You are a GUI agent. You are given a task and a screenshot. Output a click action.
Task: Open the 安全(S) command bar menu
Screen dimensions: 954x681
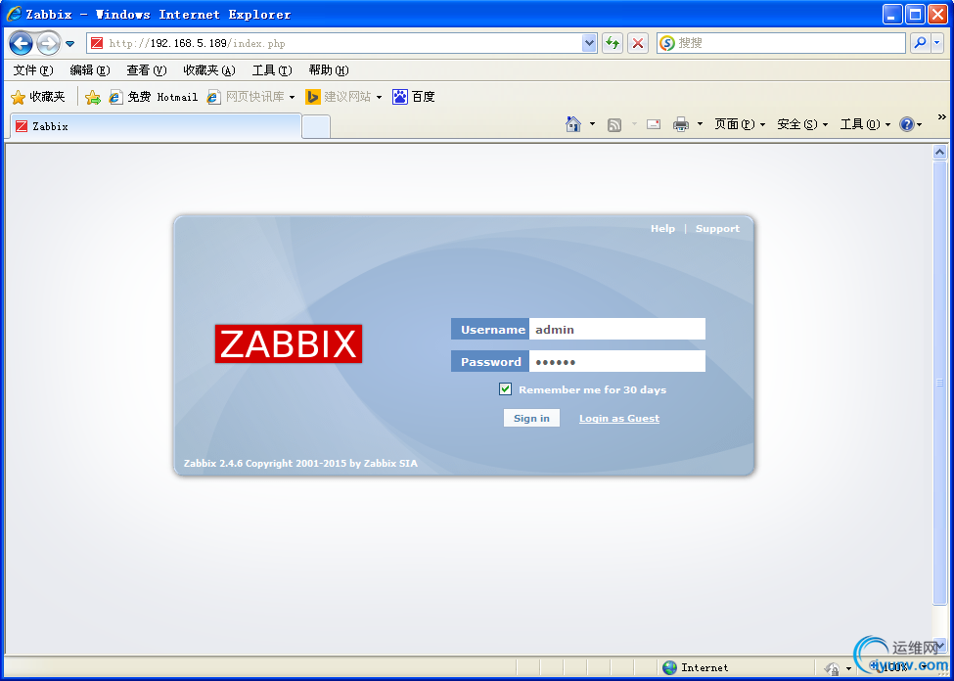[x=802, y=124]
